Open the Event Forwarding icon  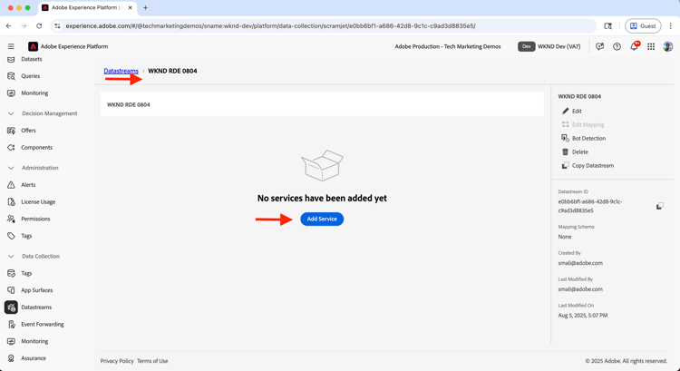(11, 324)
